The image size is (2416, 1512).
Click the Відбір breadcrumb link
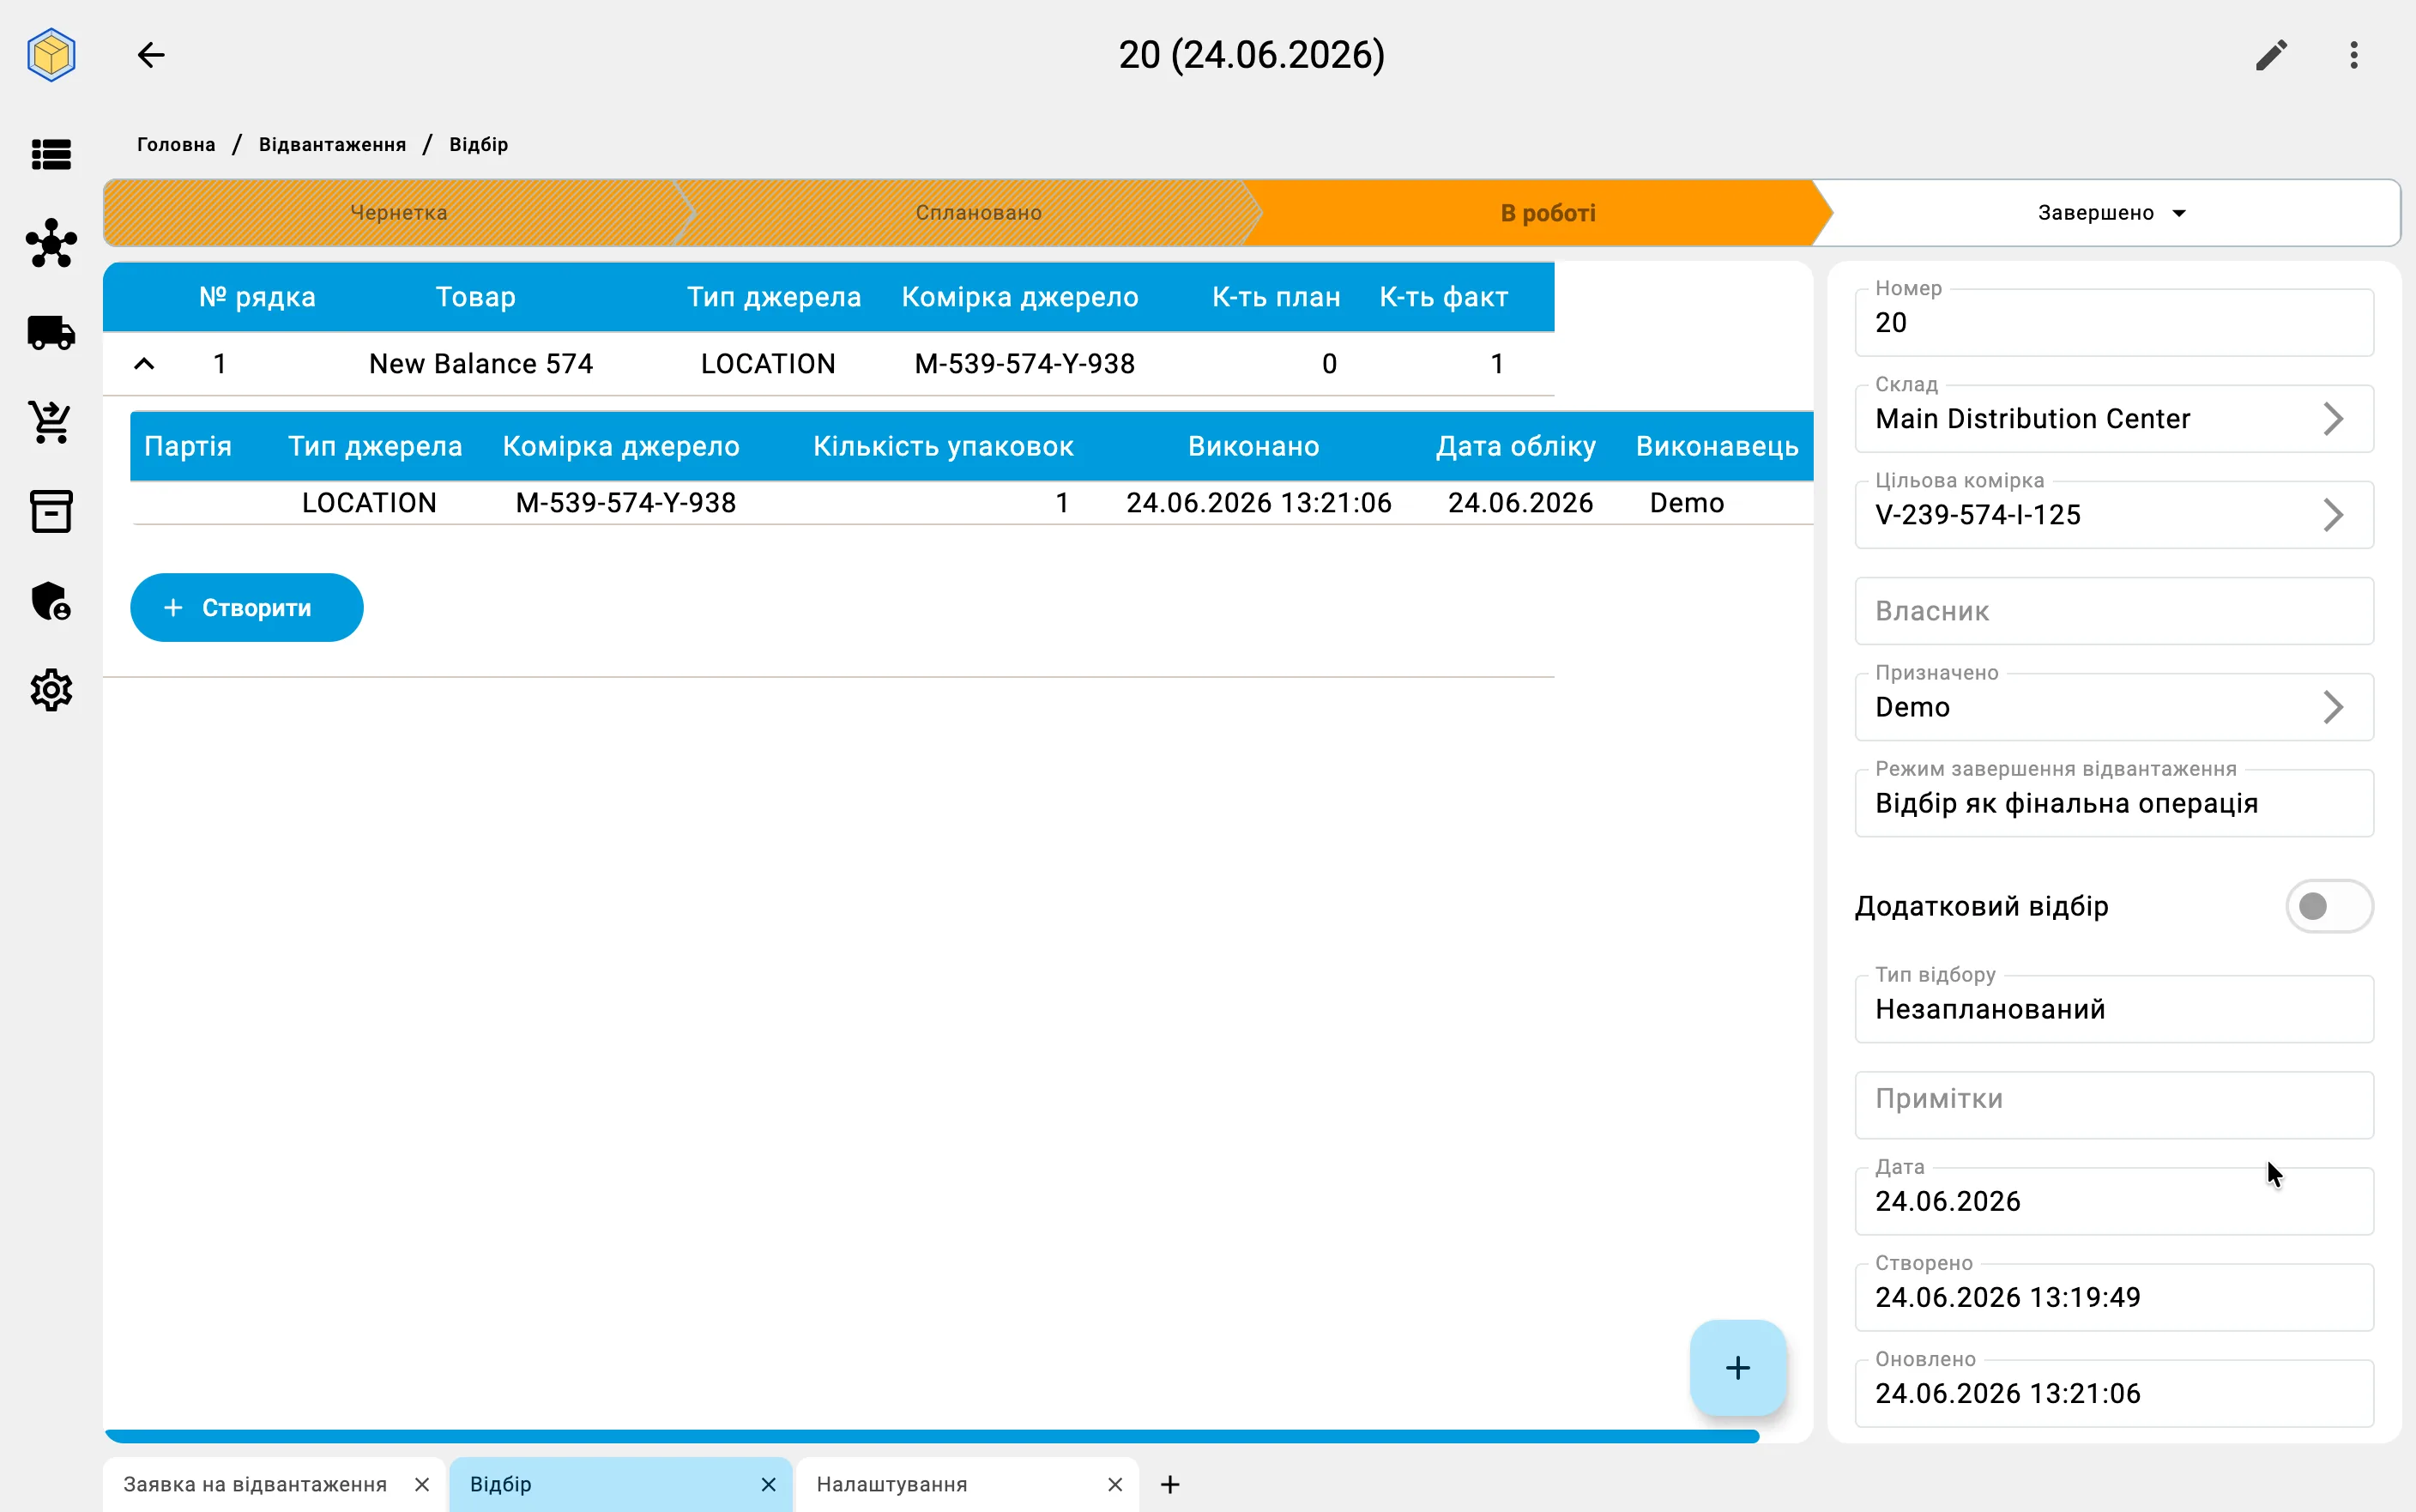click(x=479, y=144)
